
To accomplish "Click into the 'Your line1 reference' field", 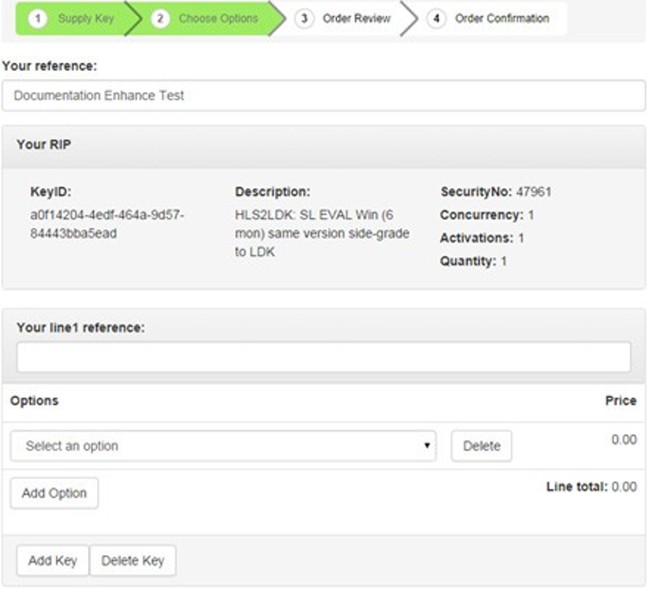I will pos(323,356).
